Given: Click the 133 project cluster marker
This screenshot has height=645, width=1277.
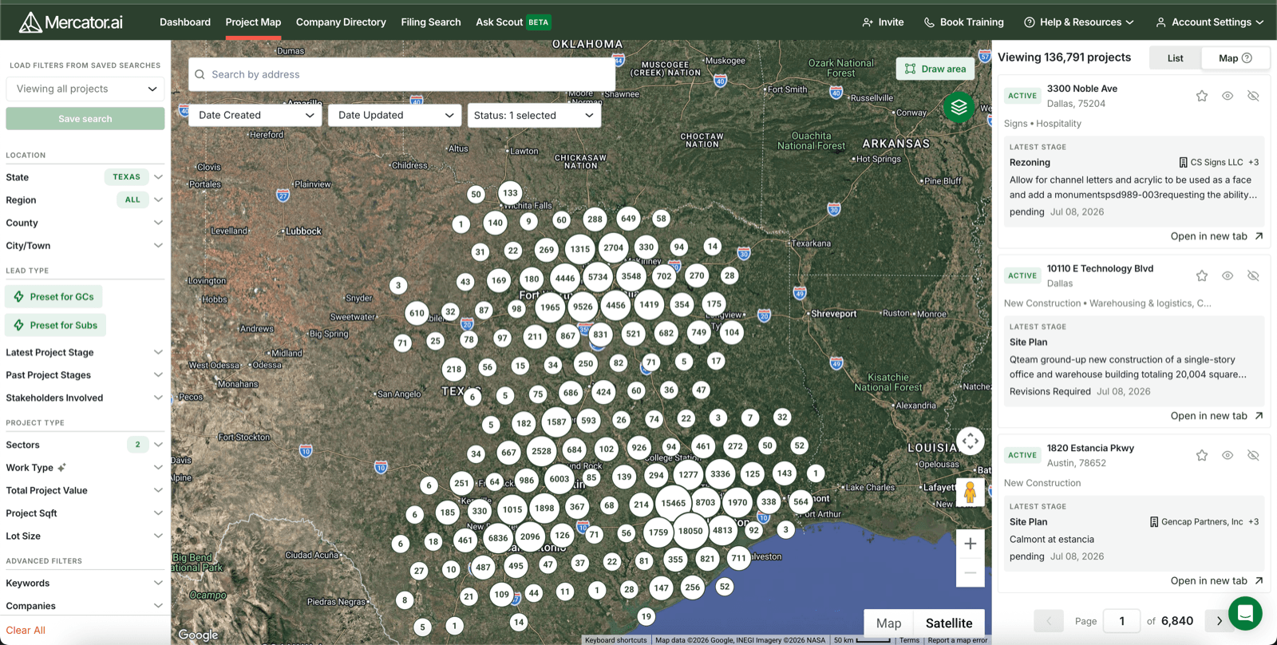Looking at the screenshot, I should click(x=510, y=192).
